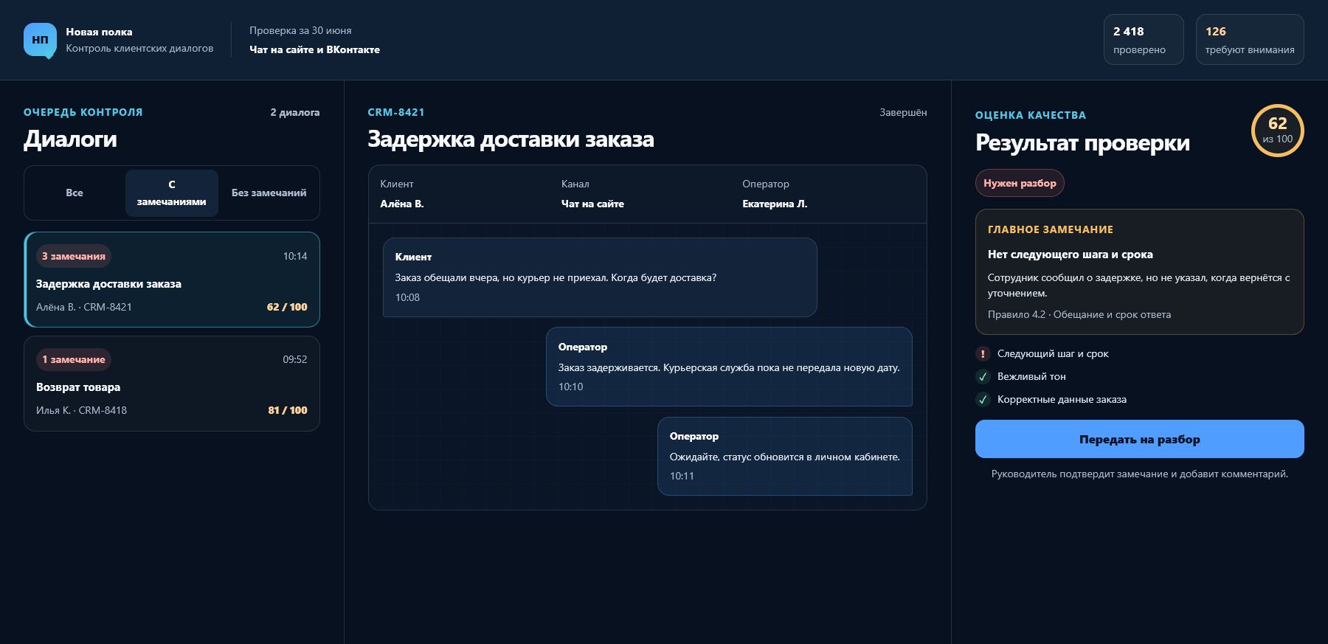Viewport: 1328px width, 644px height.
Task: Click Результат проверки heading
Action: 1082,142
